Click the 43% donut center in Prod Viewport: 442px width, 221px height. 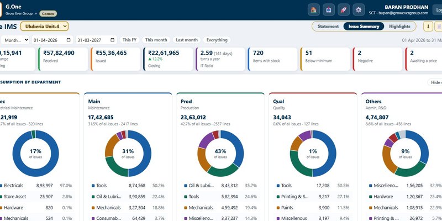click(220, 154)
